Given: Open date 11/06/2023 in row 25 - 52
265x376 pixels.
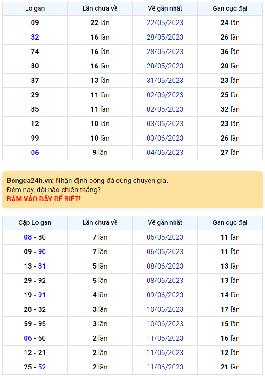Looking at the screenshot, I should (165, 367).
